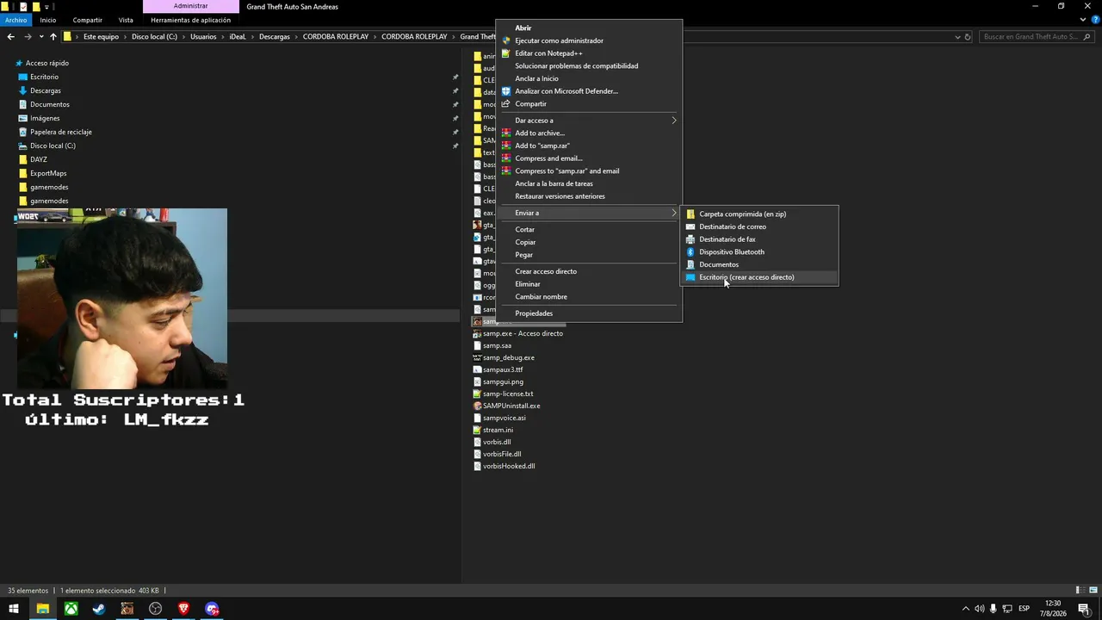The height and width of the screenshot is (620, 1102).
Task: Open Brave browser from the taskbar
Action: [183, 609]
